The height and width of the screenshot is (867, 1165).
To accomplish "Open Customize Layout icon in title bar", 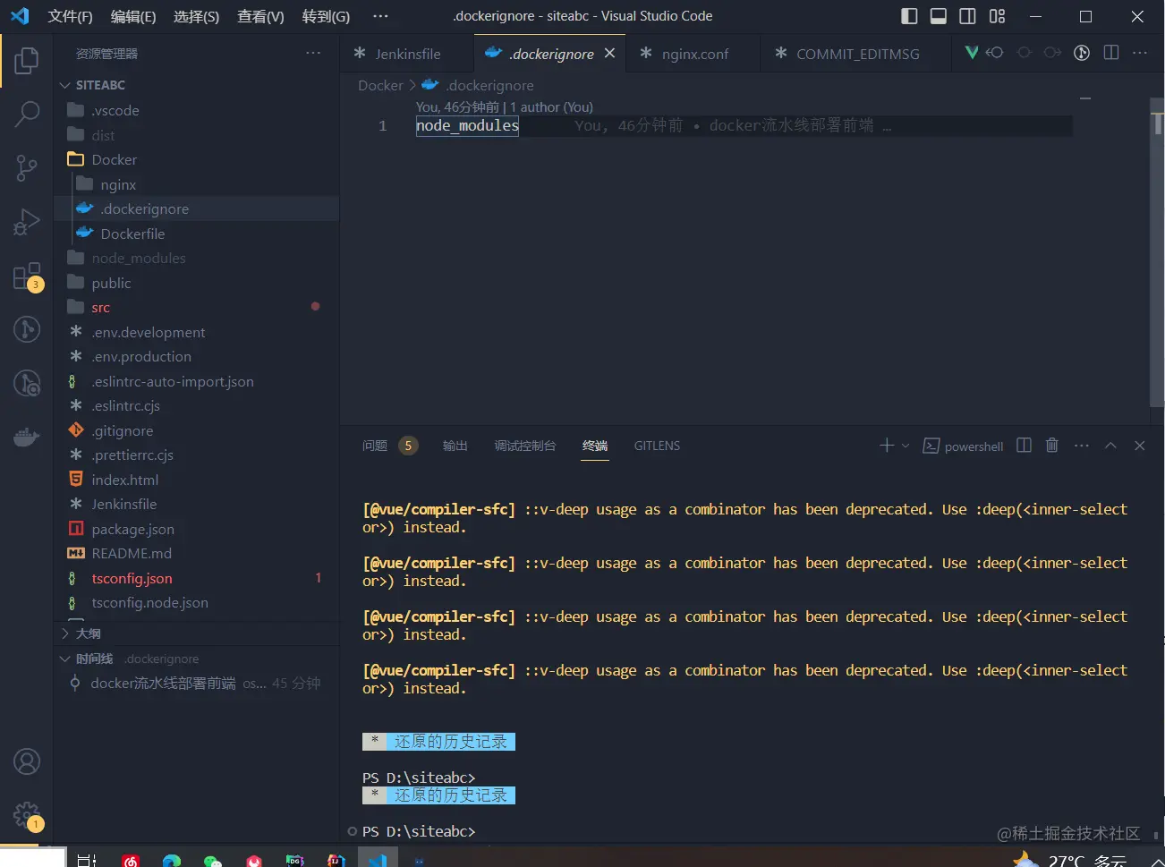I will point(997,16).
